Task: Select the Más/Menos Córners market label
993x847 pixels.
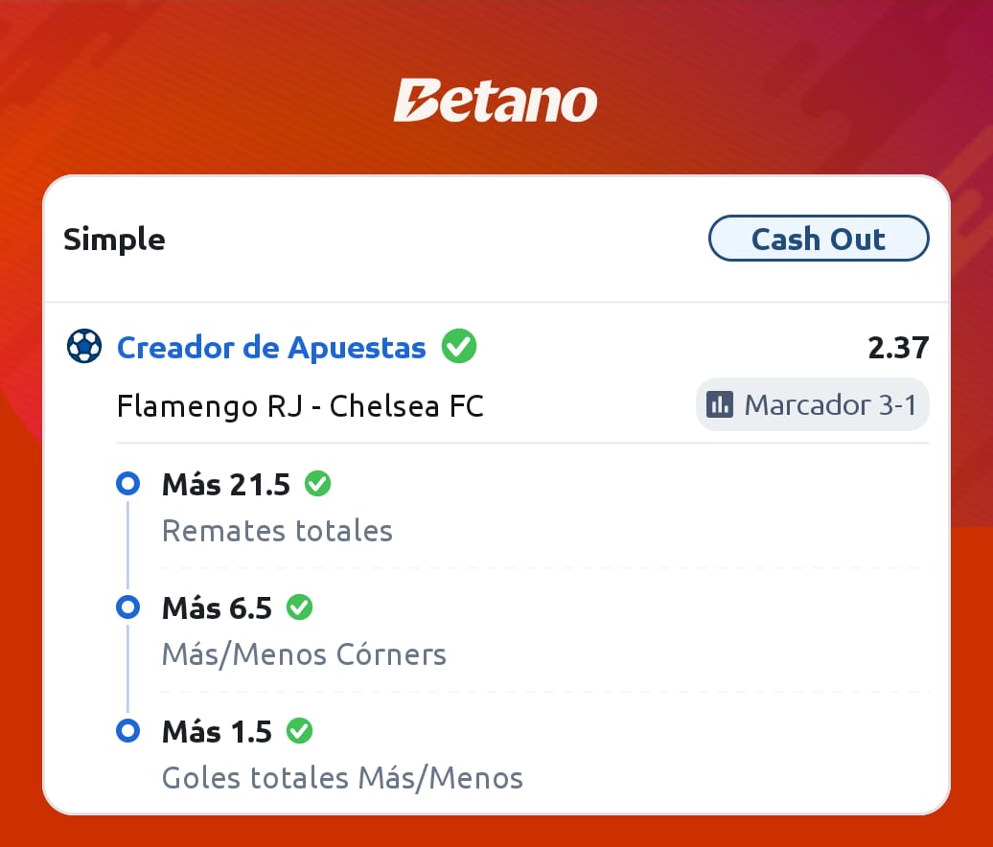Action: coord(304,653)
